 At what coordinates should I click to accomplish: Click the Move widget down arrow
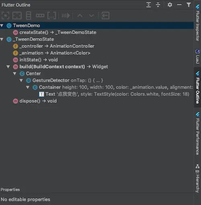(x=91, y=16)
